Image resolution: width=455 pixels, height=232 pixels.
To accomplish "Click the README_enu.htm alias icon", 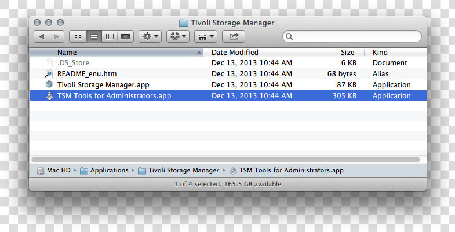I will coord(49,74).
